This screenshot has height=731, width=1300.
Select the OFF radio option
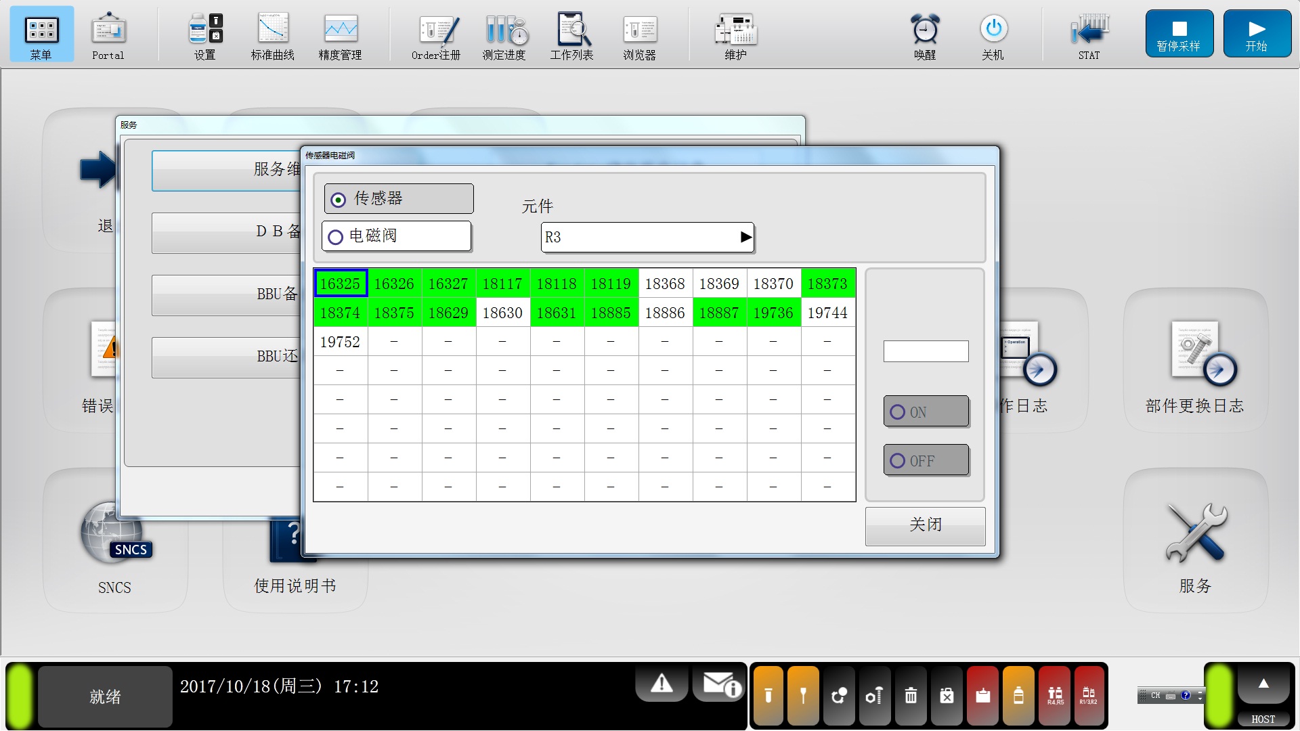click(x=898, y=461)
